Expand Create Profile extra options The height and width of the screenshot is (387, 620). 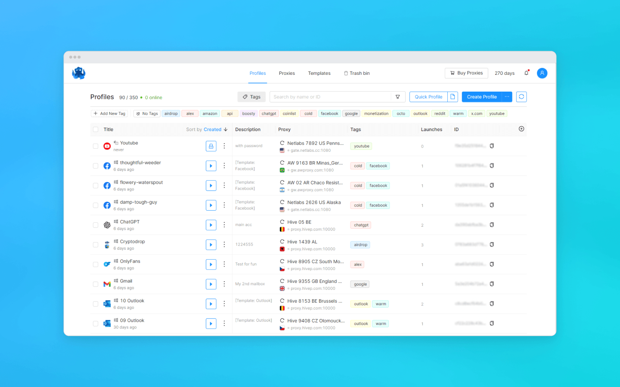click(x=507, y=97)
